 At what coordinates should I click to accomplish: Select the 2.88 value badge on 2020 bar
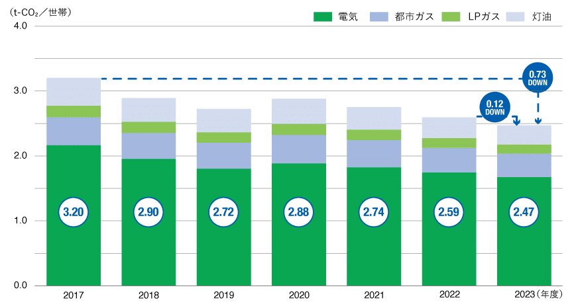pos(298,213)
